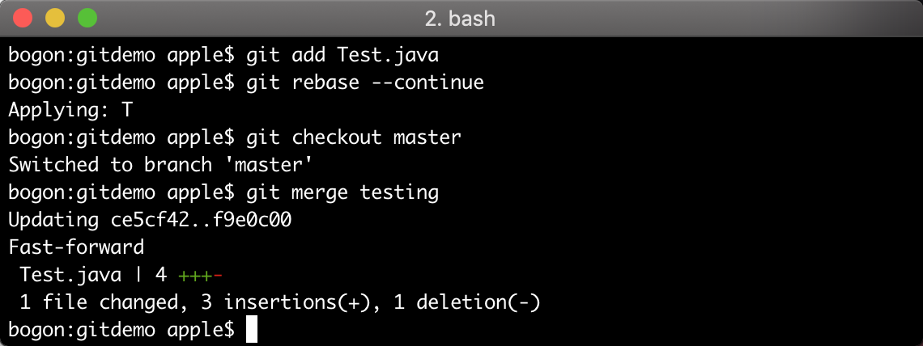Screen dimensions: 923x346
Task: Click the 'git checkout master' command
Action: pyautogui.click(x=353, y=137)
